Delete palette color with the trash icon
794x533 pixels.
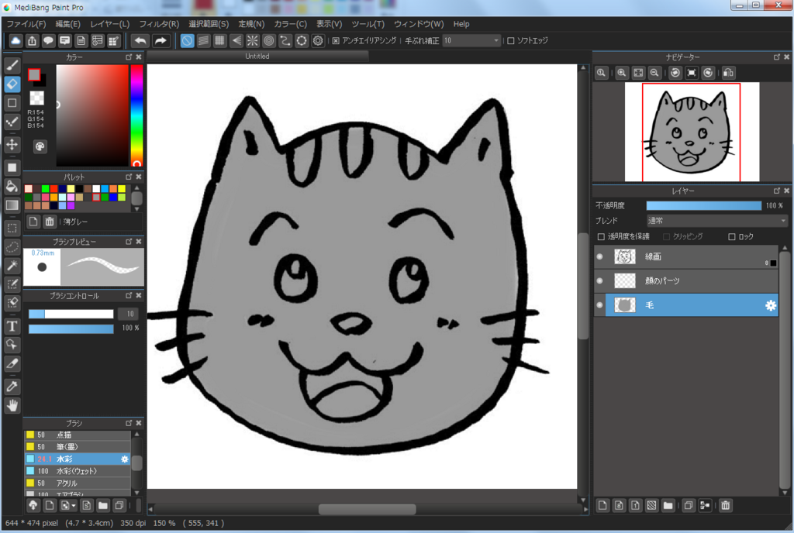[50, 222]
